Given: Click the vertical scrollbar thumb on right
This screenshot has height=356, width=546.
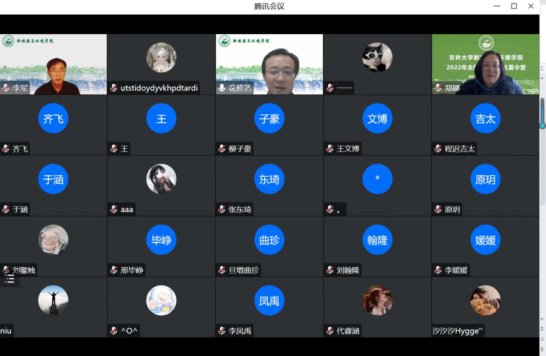Looking at the screenshot, I should 542,113.
